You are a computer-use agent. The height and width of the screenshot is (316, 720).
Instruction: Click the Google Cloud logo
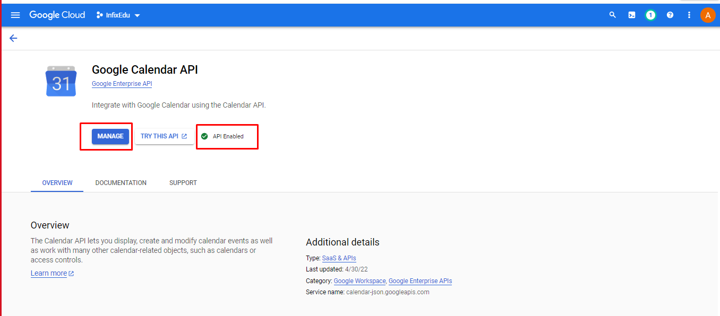57,15
